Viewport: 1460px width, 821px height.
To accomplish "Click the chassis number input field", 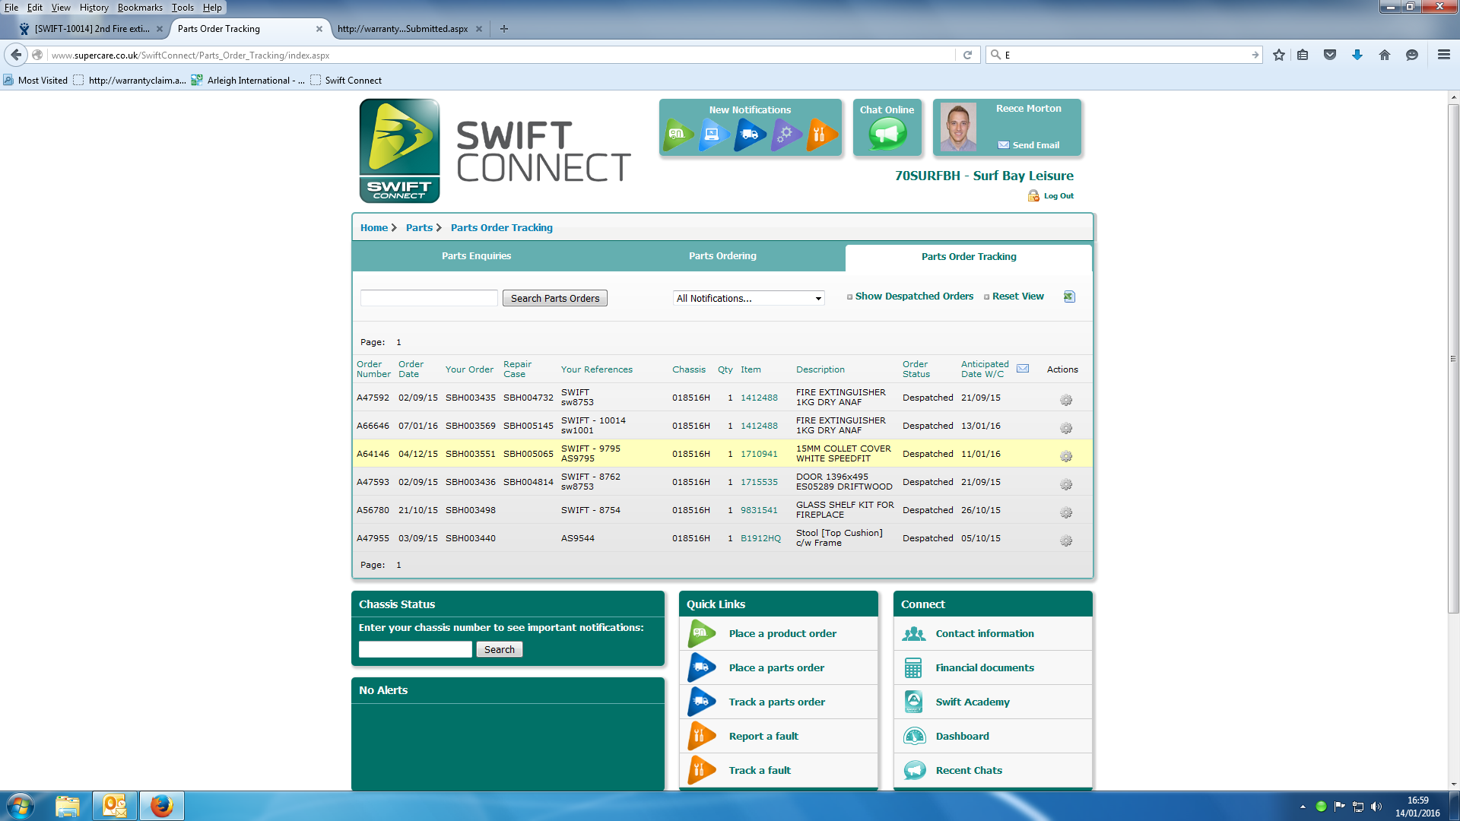I will pos(415,649).
